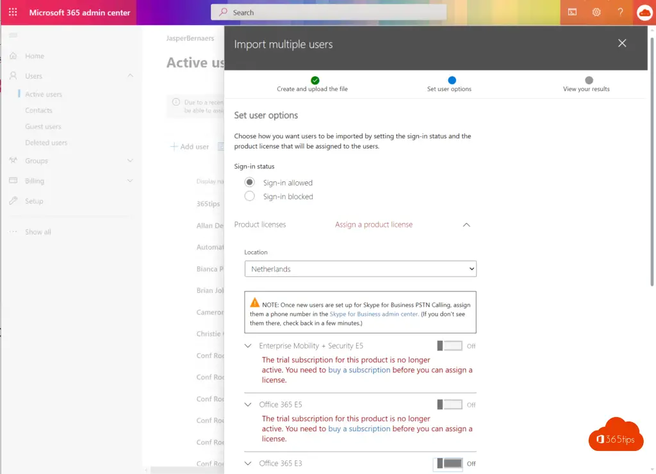Click the search magnifier icon

223,12
